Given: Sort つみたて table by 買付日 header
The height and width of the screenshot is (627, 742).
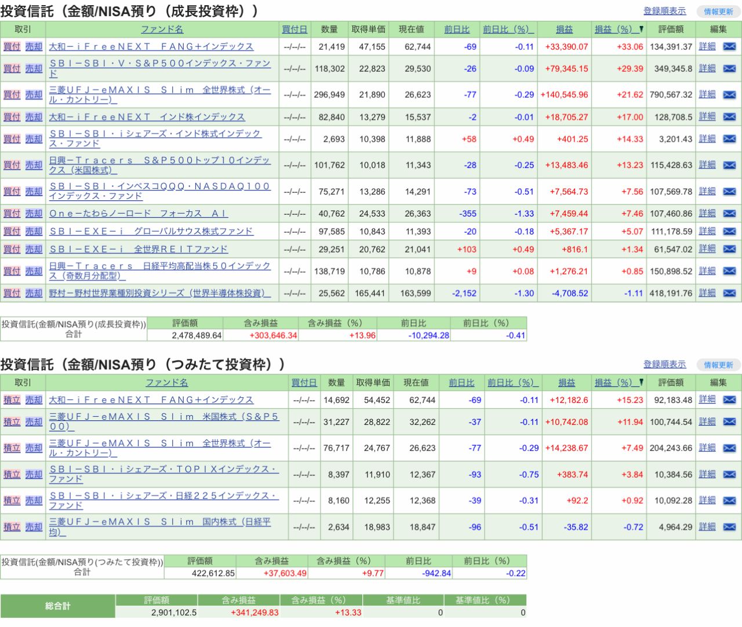Looking at the screenshot, I should (304, 383).
